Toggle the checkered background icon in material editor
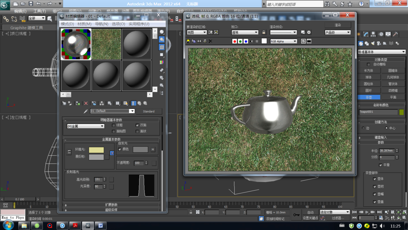The height and width of the screenshot is (230, 408). tap(162, 47)
